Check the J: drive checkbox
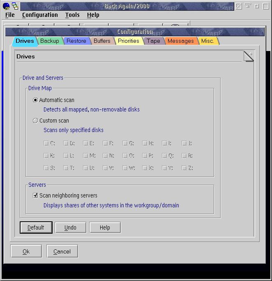 coord(184,143)
